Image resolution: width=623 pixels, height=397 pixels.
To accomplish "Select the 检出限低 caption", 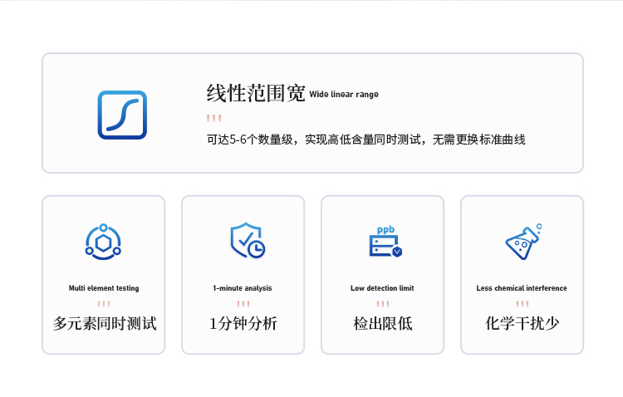I will [382, 323].
